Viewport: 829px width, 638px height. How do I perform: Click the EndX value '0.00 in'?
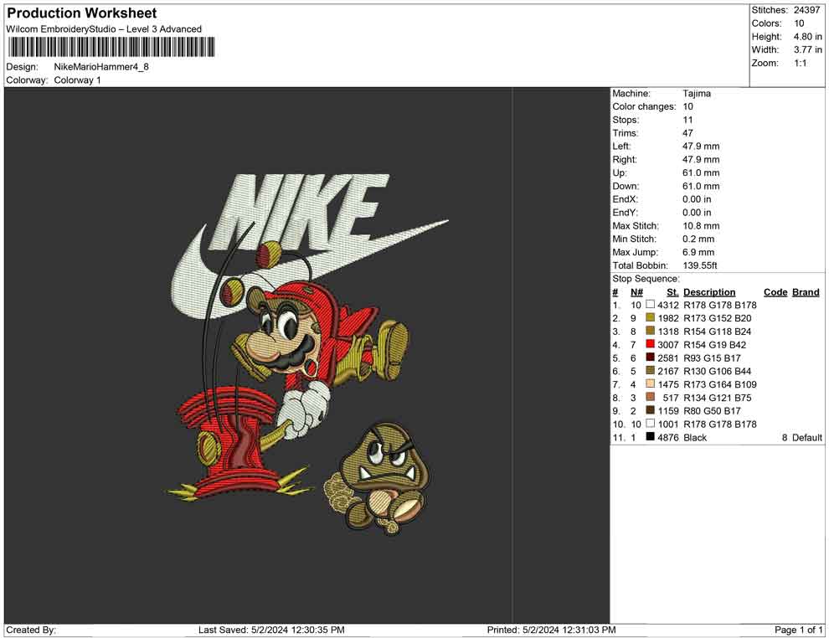tap(697, 199)
